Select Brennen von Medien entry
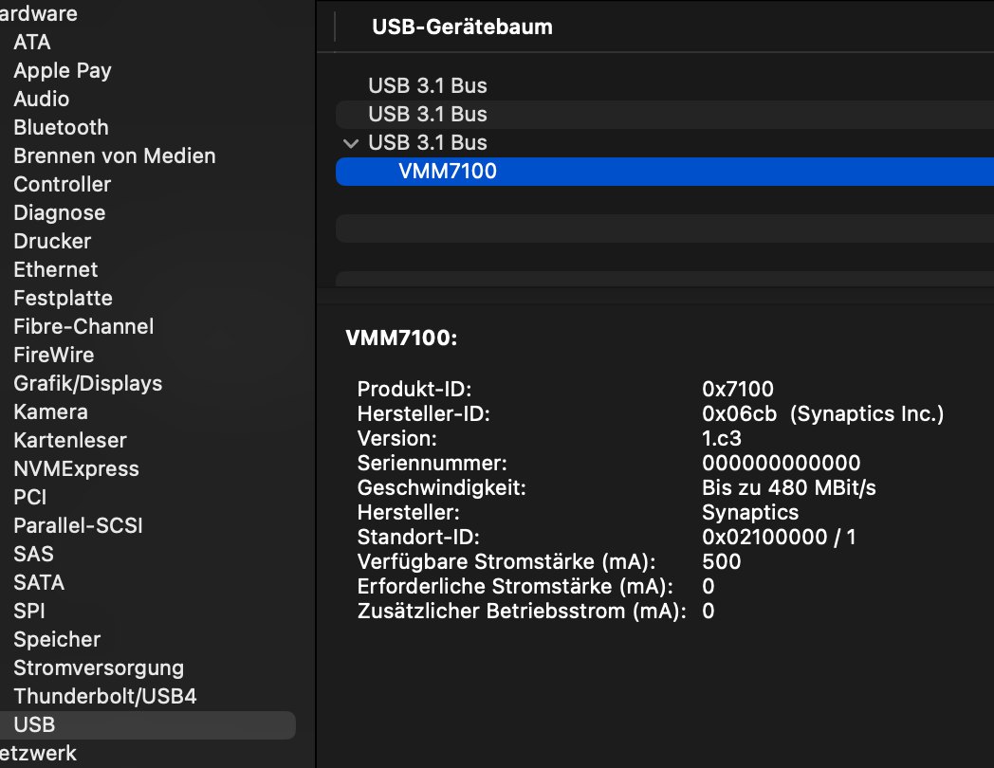Image resolution: width=994 pixels, height=768 pixels. tap(114, 155)
